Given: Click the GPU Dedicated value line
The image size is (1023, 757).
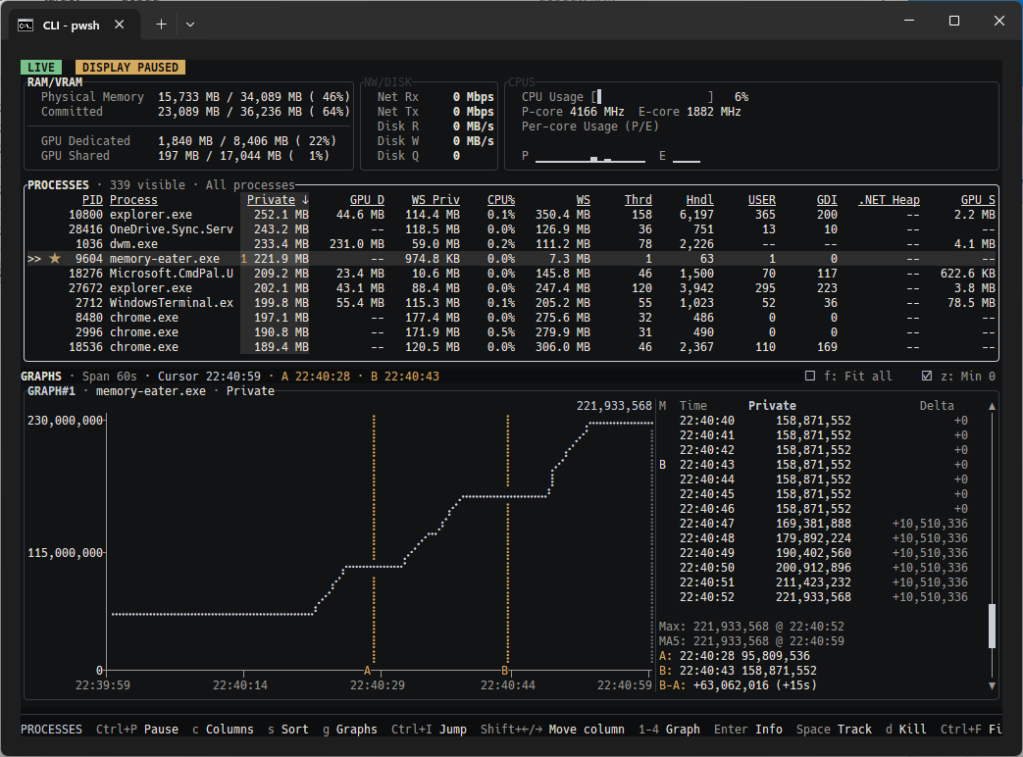Looking at the screenshot, I should (x=188, y=141).
